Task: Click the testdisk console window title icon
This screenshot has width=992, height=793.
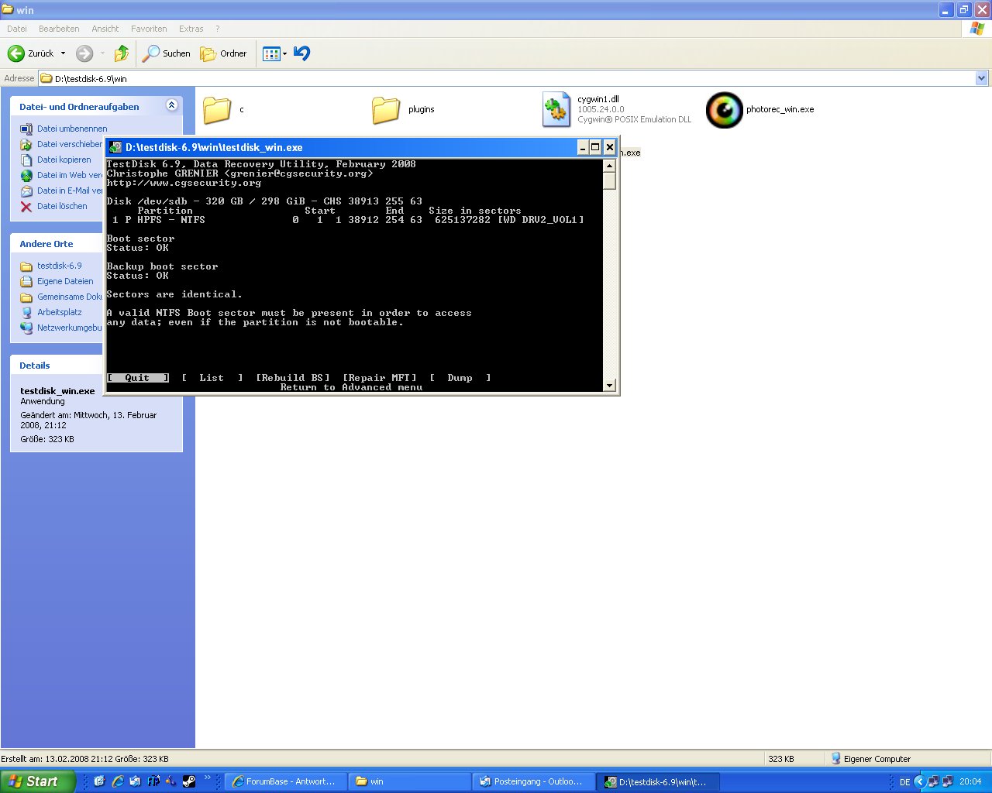Action: [x=115, y=147]
